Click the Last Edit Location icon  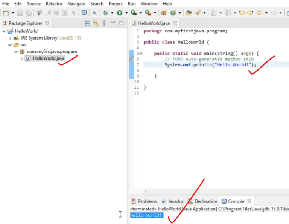[242, 13]
